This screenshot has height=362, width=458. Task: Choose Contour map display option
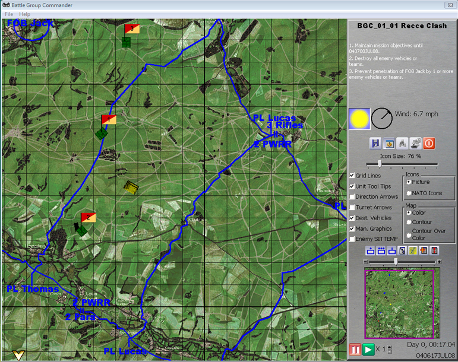tap(408, 223)
